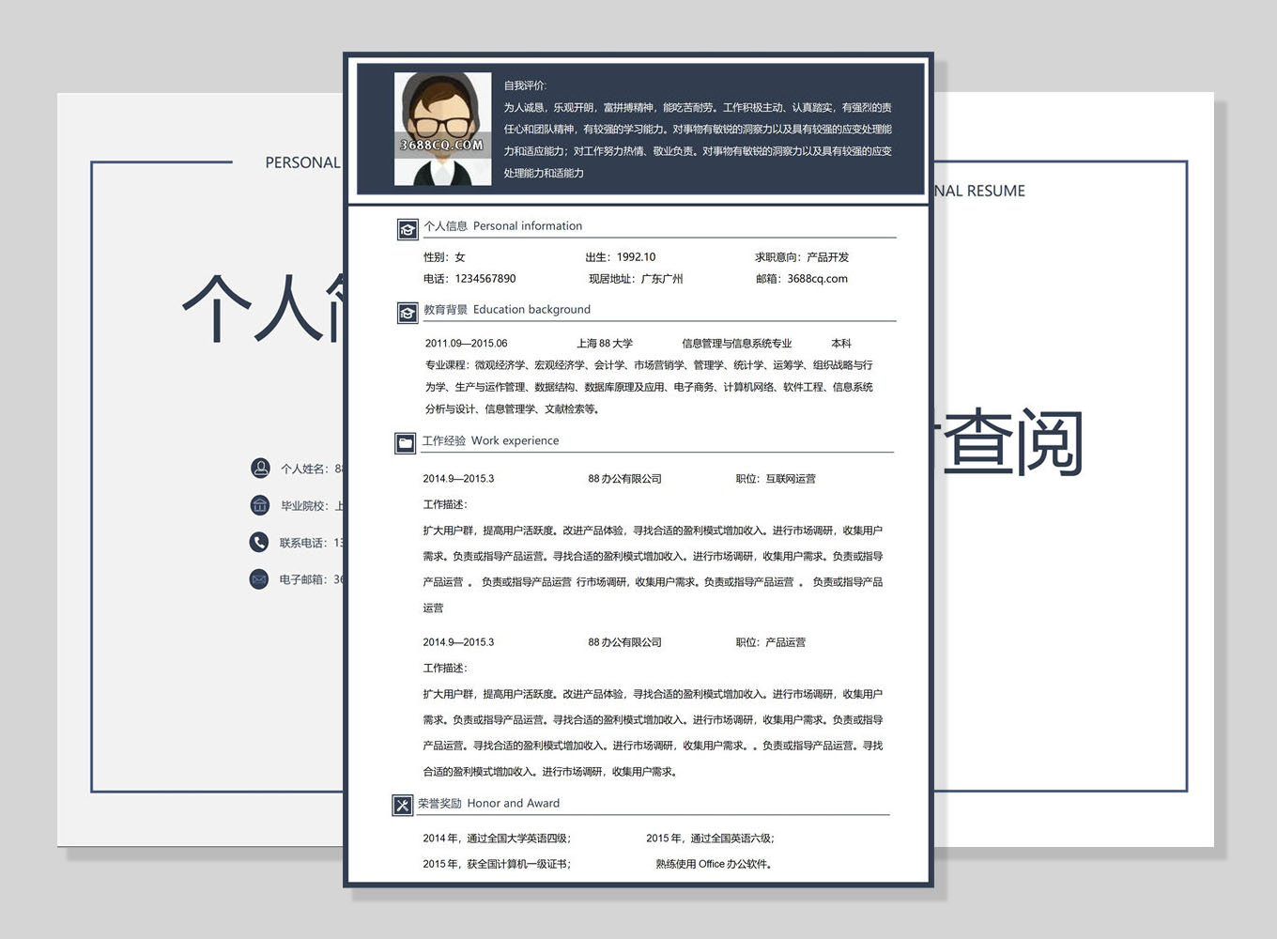
Task: Click the 职位: 互联网运营 job title
Action: click(x=776, y=479)
